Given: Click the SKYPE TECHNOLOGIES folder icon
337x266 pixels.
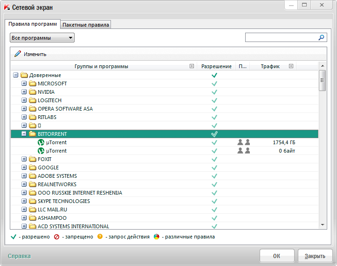Looking at the screenshot, I should coord(33,201).
